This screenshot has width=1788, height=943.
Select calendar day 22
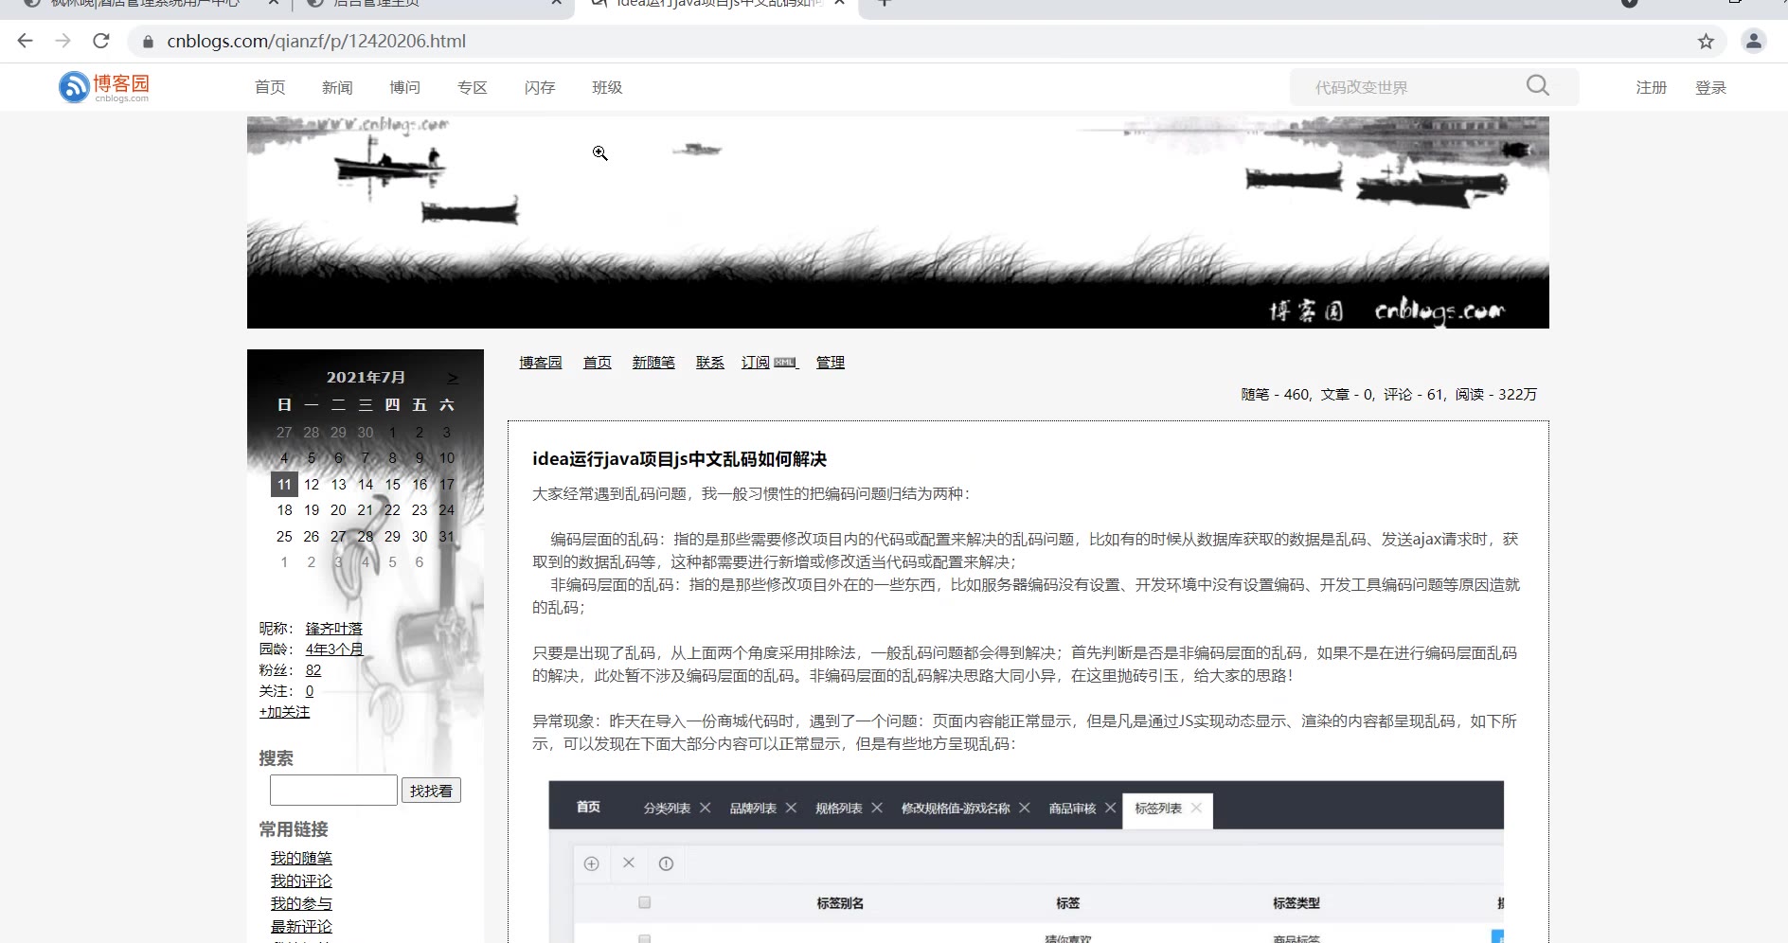pos(392,509)
